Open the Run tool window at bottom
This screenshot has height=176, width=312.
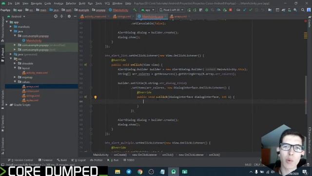113,160
